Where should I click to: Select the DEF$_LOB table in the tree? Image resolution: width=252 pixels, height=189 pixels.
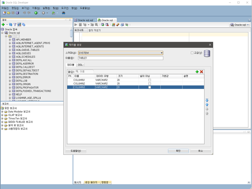(x=22, y=81)
